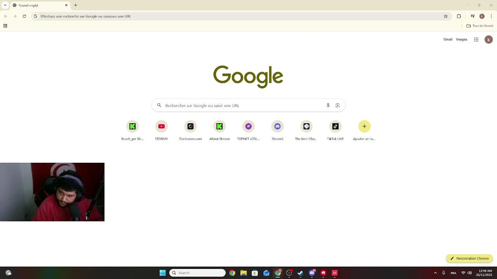Open the Windows Start menu
The width and height of the screenshot is (497, 279).
pyautogui.click(x=163, y=273)
